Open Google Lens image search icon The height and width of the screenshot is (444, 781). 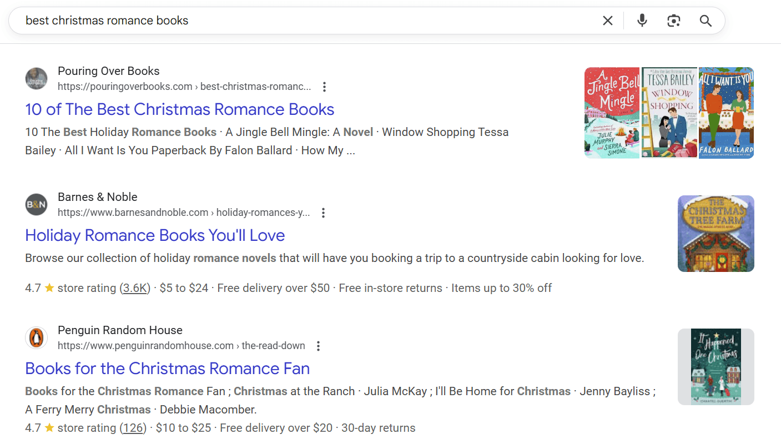point(674,21)
